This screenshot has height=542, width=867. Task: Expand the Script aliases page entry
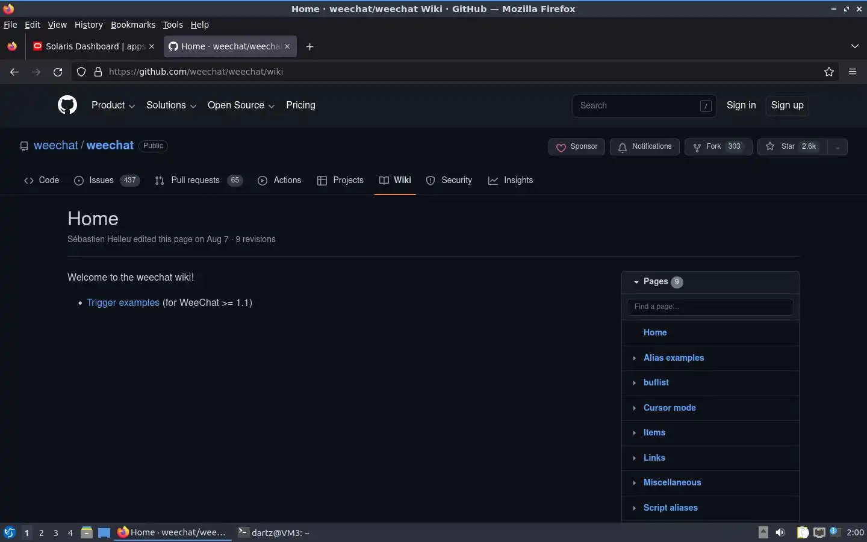634,508
